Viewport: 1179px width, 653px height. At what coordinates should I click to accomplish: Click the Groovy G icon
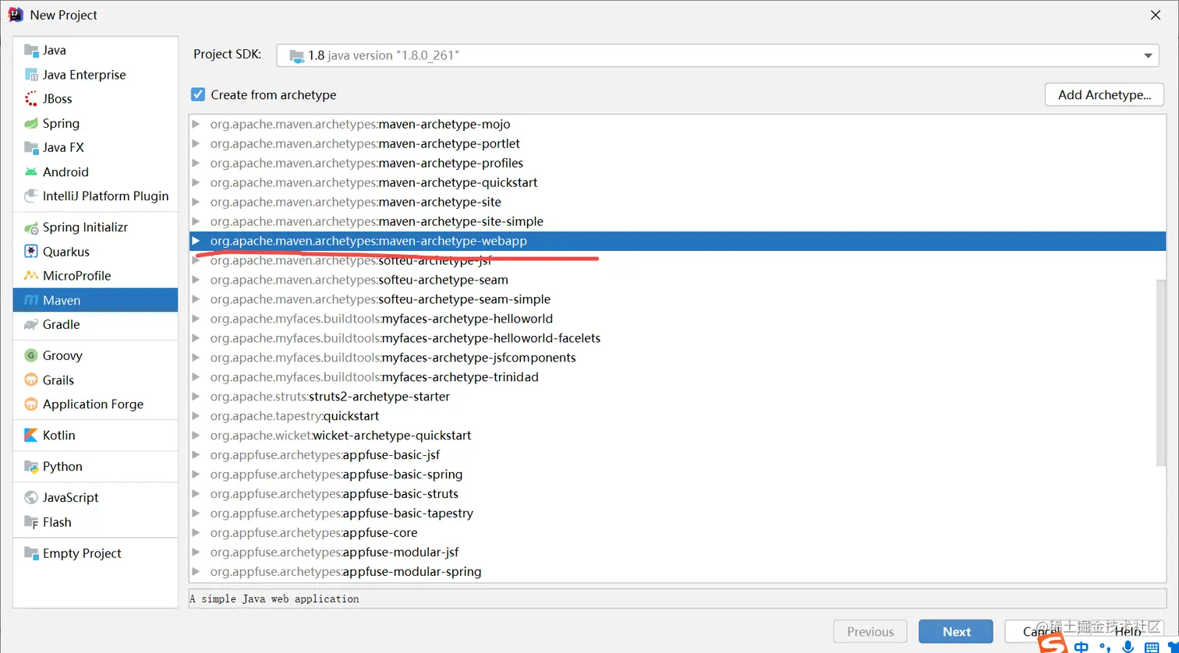coord(31,355)
